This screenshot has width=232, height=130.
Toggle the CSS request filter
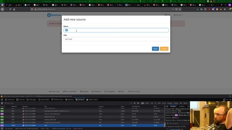point(152,103)
